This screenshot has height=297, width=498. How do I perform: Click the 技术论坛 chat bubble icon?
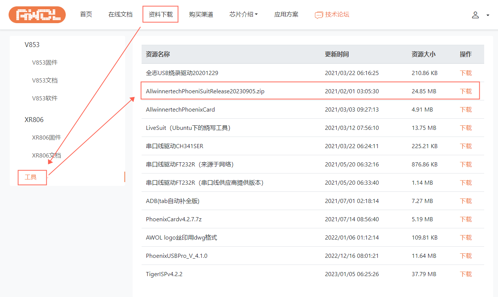point(319,15)
